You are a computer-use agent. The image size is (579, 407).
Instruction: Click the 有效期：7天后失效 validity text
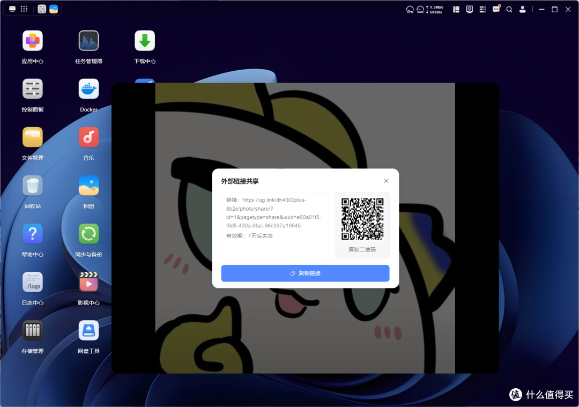point(250,235)
